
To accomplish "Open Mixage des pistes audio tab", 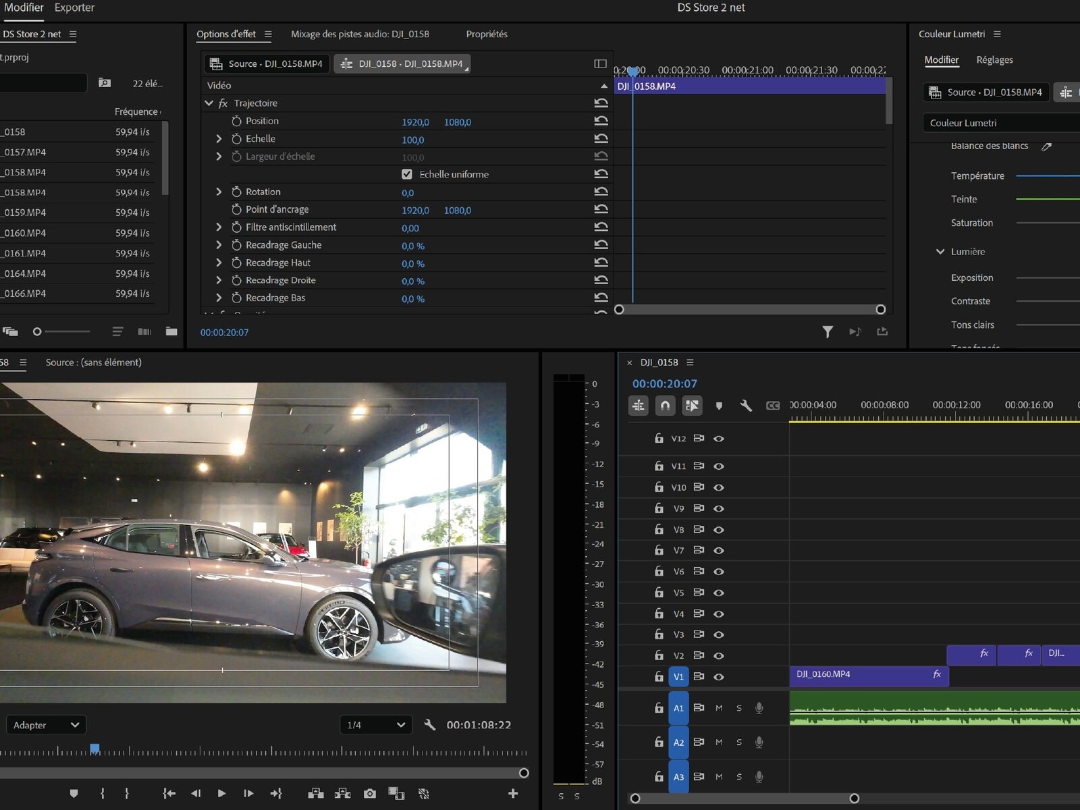I will click(360, 34).
